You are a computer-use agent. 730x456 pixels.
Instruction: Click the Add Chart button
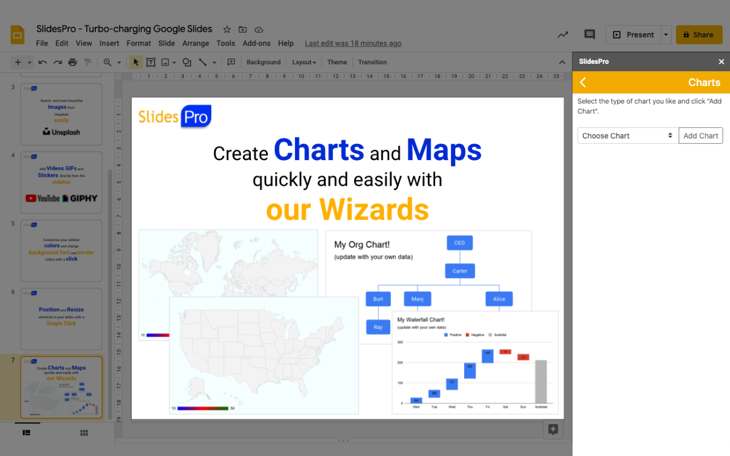pyautogui.click(x=701, y=136)
